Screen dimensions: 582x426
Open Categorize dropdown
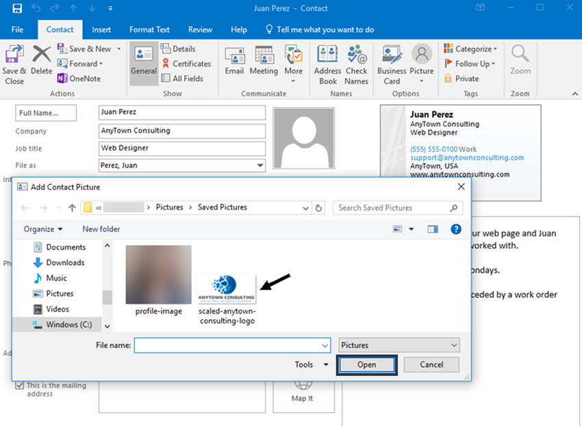coord(470,49)
